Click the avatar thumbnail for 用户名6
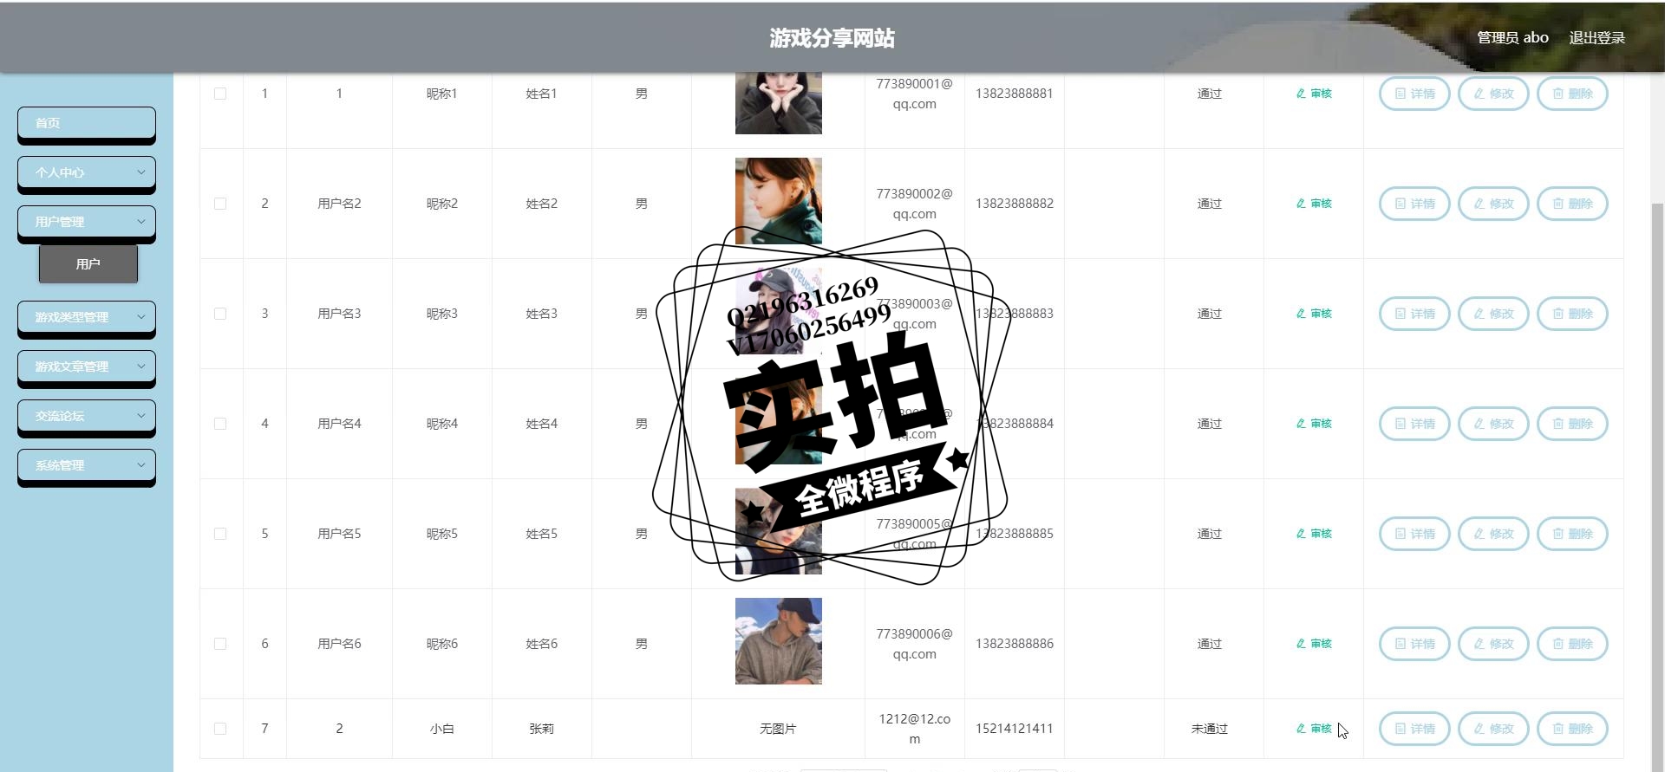 [779, 641]
